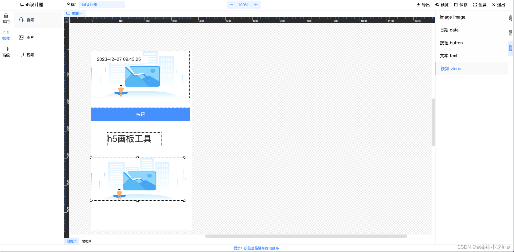Screen dimensions: 514x252
Task: Edit the 名称 name input field
Action: (102, 5)
